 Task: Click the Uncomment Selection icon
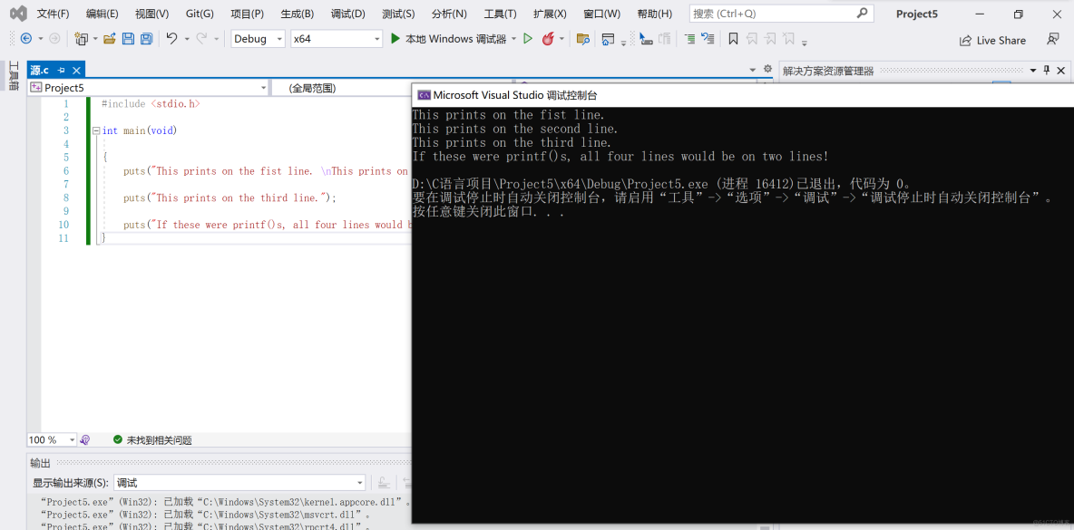pos(708,39)
